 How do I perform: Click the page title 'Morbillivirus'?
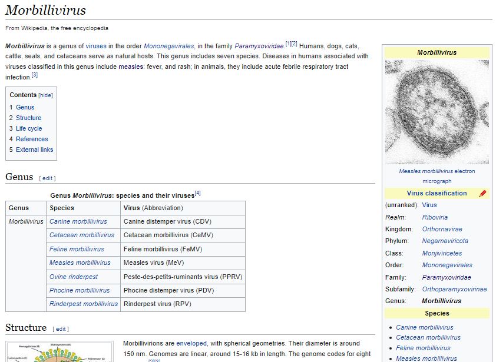45,10
